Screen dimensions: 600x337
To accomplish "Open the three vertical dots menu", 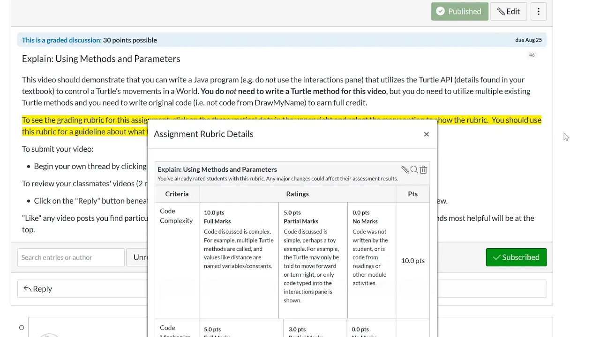I will tap(539, 11).
